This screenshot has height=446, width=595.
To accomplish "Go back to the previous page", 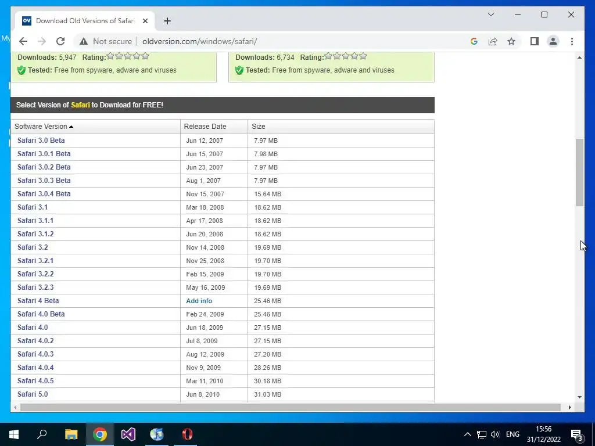I will pyautogui.click(x=23, y=41).
